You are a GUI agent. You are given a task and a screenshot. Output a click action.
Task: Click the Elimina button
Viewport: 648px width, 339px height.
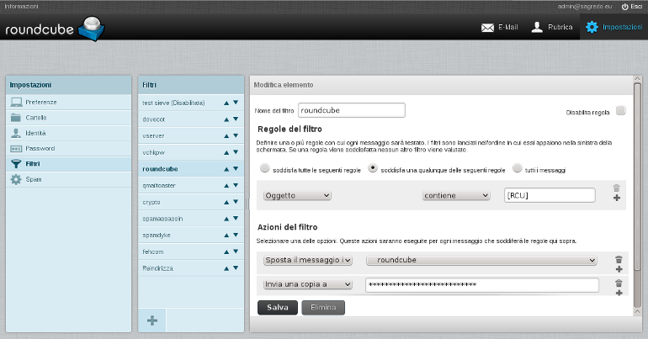(323, 307)
